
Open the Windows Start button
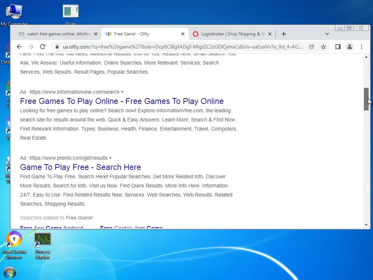click(10, 273)
